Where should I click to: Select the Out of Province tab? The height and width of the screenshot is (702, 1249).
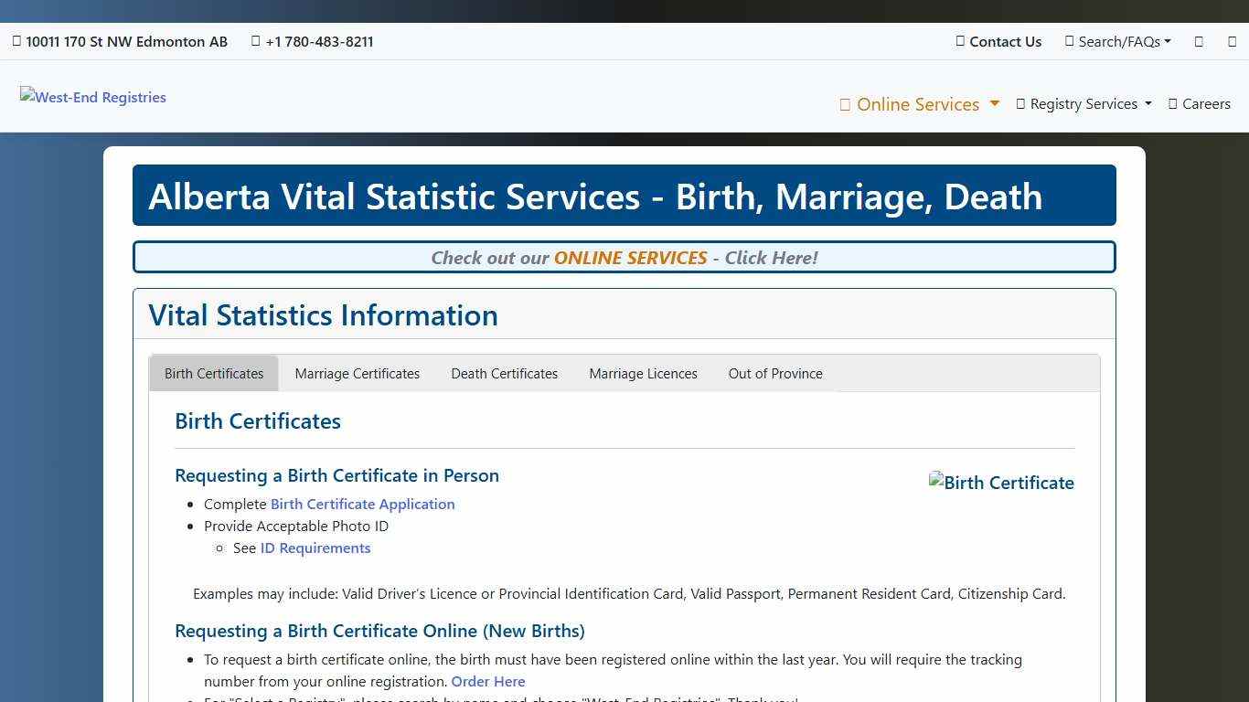pyautogui.click(x=774, y=373)
